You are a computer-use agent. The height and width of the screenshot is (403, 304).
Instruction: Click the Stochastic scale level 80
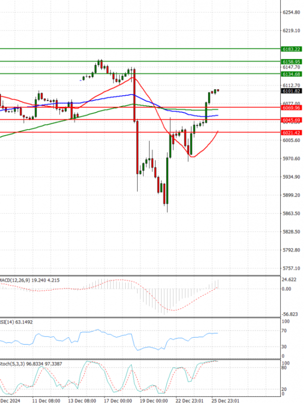pyautogui.click(x=284, y=368)
